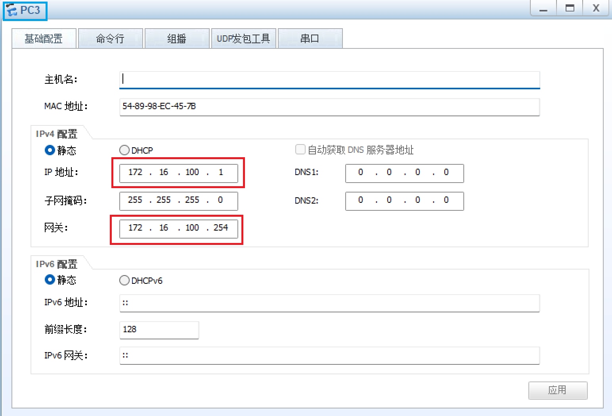Minimize the PC3 configuration window
The width and height of the screenshot is (612, 416).
pos(543,8)
